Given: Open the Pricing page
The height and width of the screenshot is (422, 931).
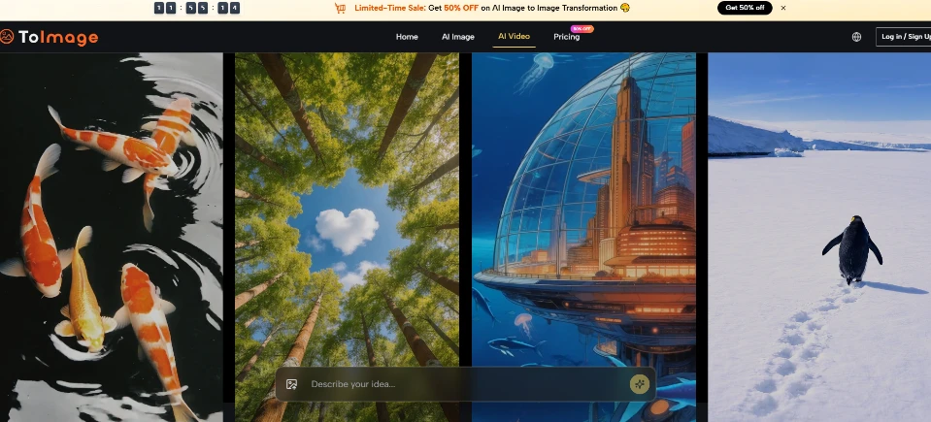Looking at the screenshot, I should (566, 37).
